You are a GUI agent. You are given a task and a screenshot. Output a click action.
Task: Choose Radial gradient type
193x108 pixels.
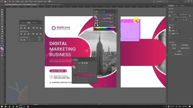(x=84, y=63)
